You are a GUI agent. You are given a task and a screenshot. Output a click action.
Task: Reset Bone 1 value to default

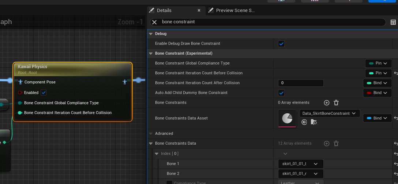click(396, 164)
